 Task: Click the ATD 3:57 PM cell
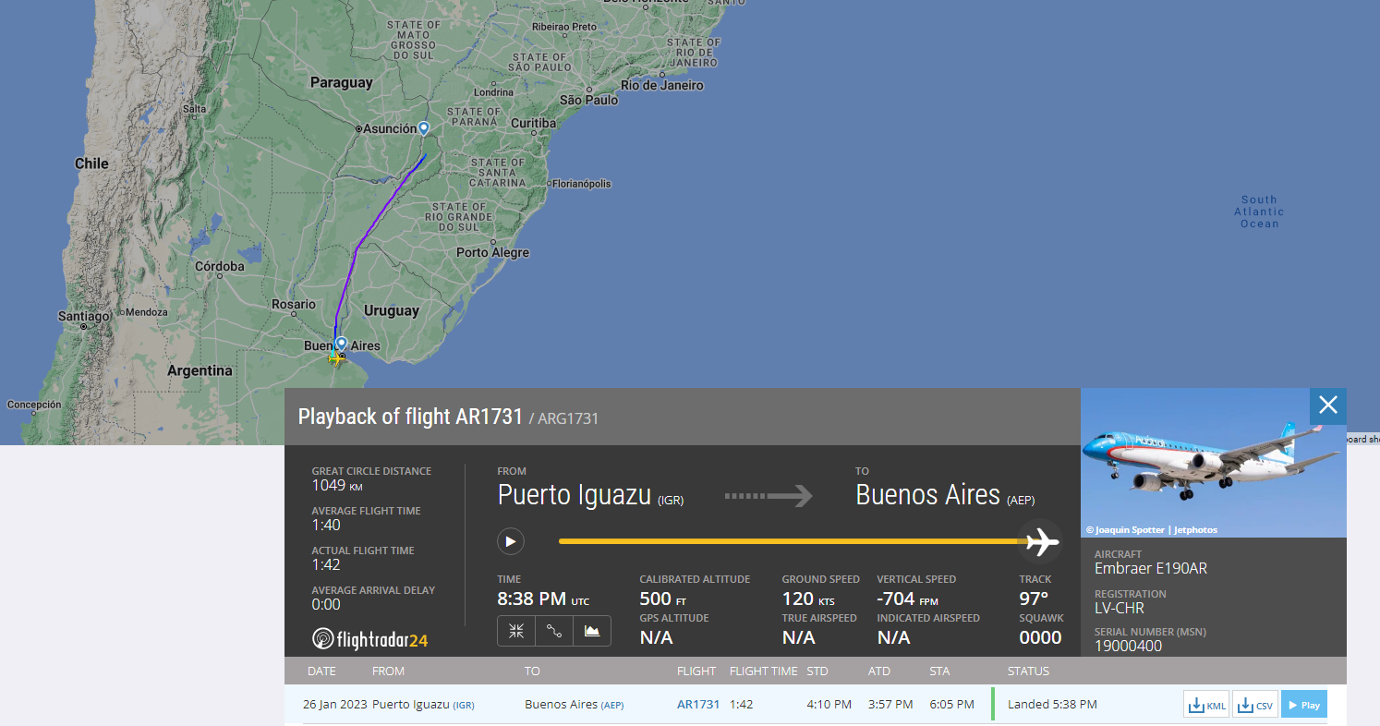890,704
